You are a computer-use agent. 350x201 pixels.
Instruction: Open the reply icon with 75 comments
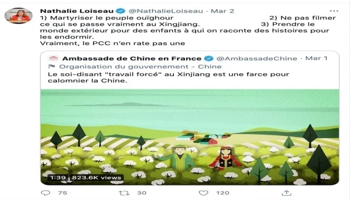[46, 193]
